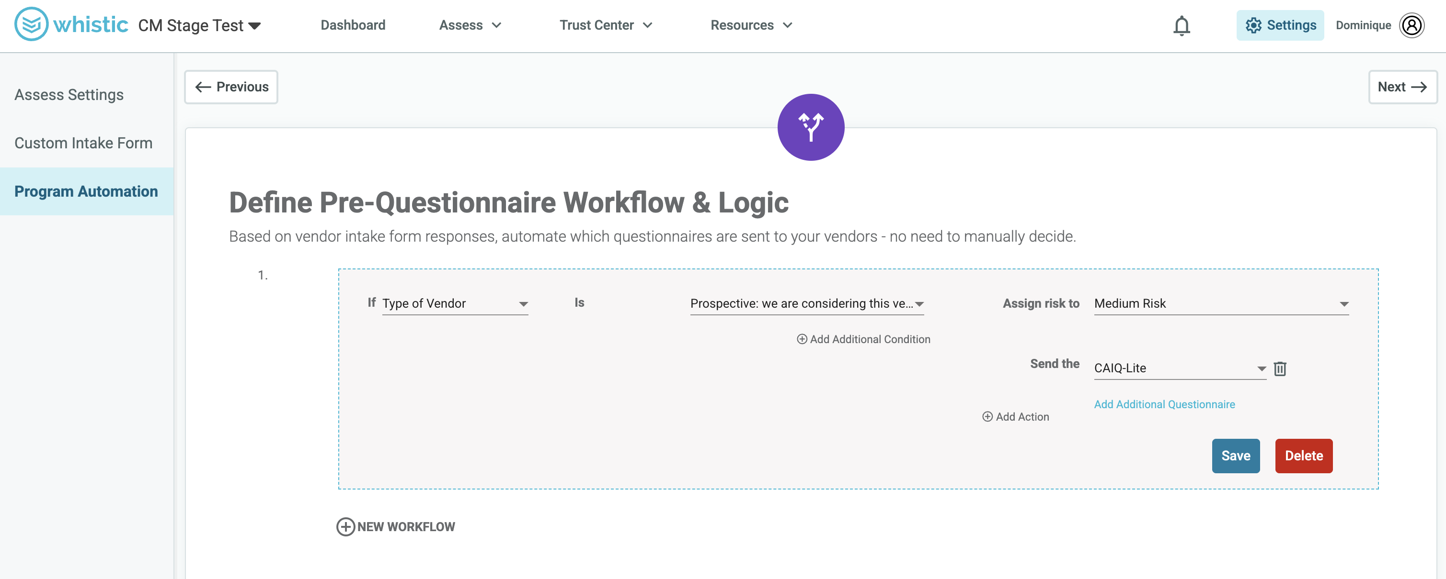
Task: Select Program Automation in sidebar
Action: pyautogui.click(x=87, y=191)
